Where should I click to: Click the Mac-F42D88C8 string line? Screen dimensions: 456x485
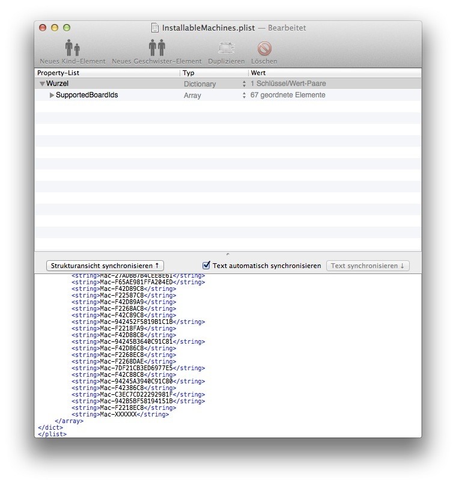(x=124, y=335)
